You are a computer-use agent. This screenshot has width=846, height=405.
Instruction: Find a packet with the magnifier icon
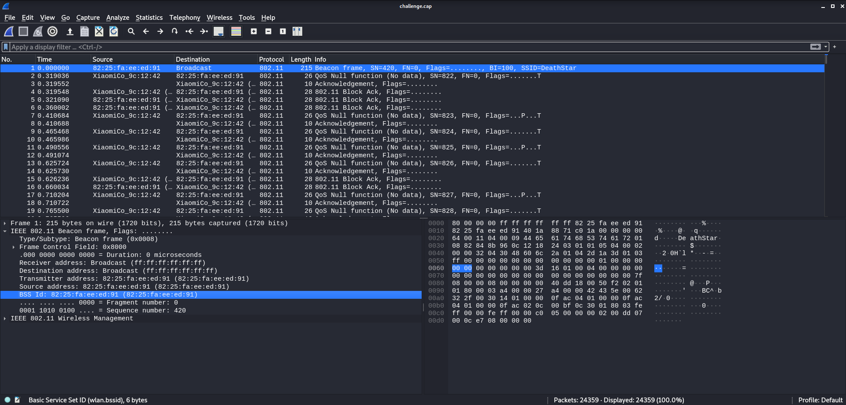coord(131,31)
